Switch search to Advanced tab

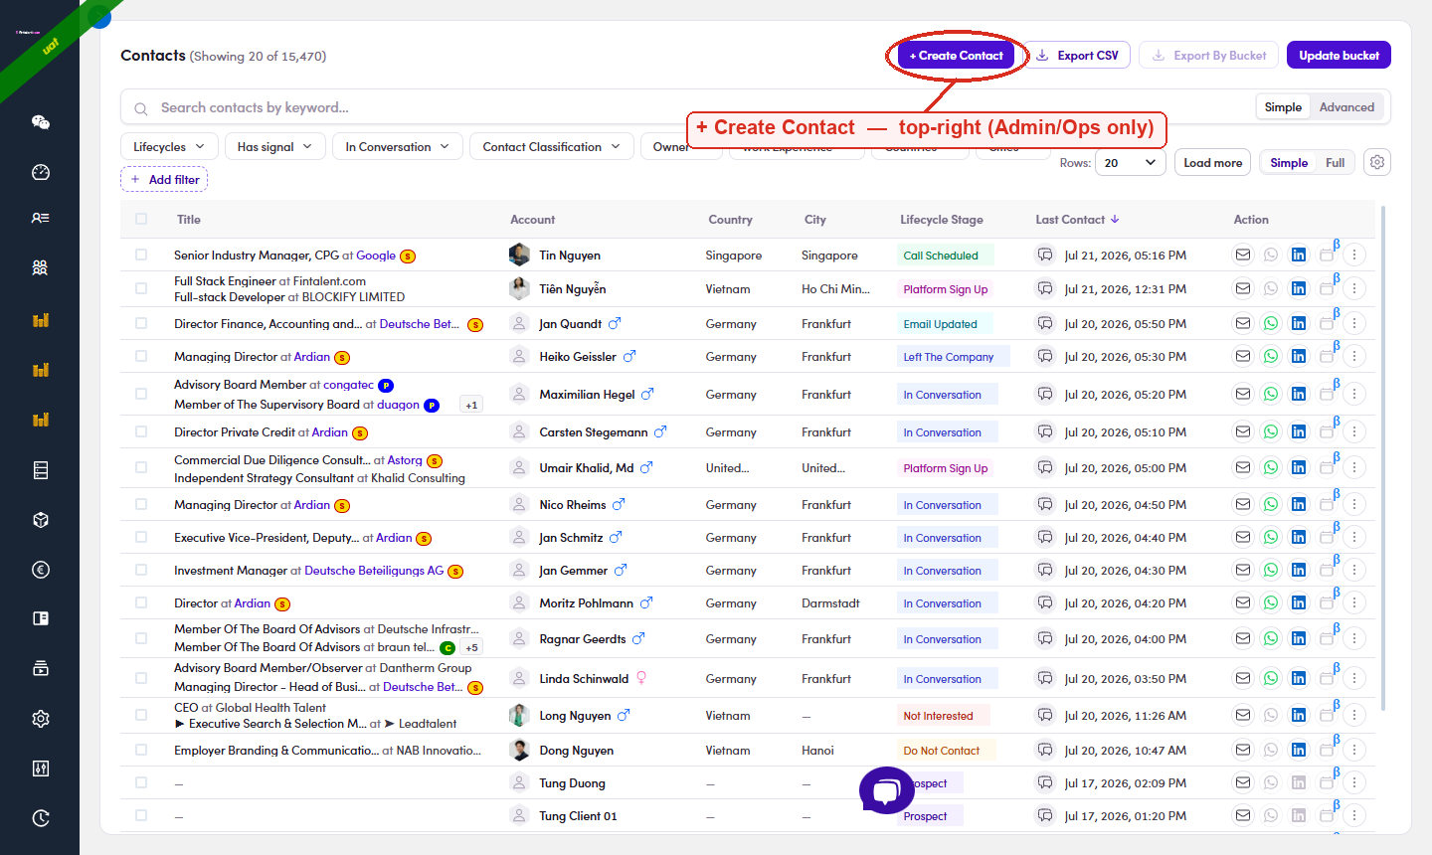click(x=1346, y=107)
